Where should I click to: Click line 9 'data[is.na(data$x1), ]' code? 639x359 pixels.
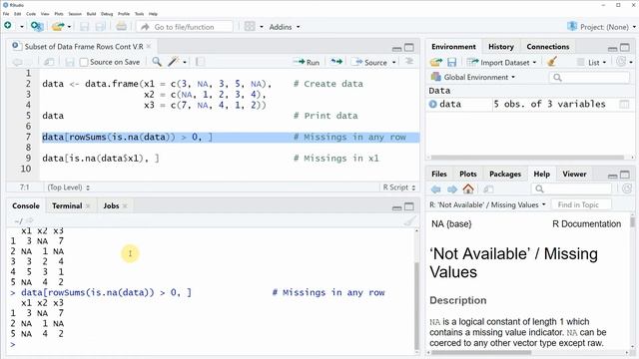pyautogui.click(x=101, y=158)
